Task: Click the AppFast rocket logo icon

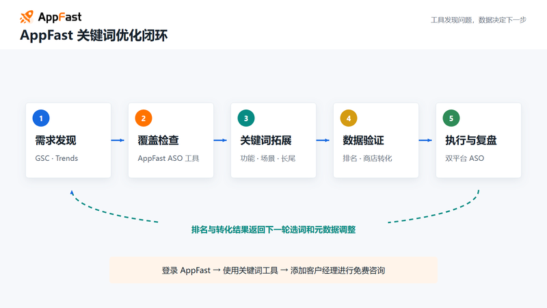Action: (x=27, y=16)
